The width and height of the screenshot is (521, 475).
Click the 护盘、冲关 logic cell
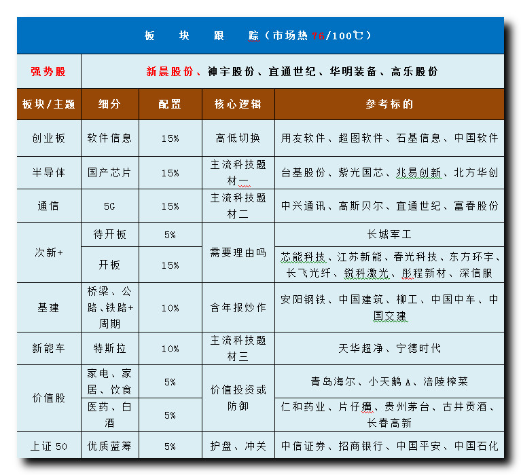point(238,446)
